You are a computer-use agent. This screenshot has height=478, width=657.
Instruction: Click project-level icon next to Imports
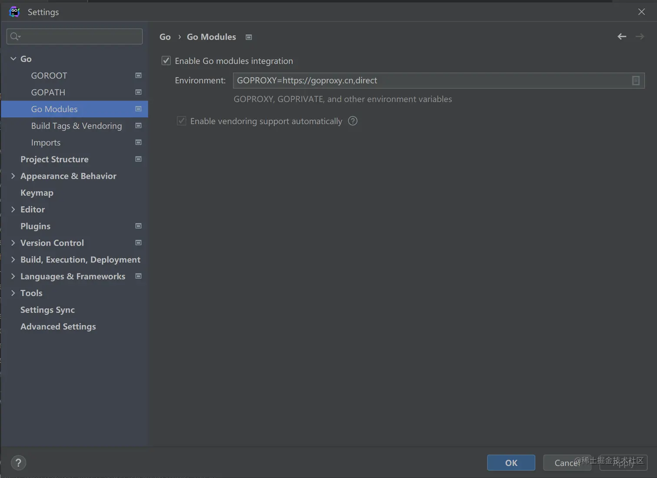tap(138, 143)
